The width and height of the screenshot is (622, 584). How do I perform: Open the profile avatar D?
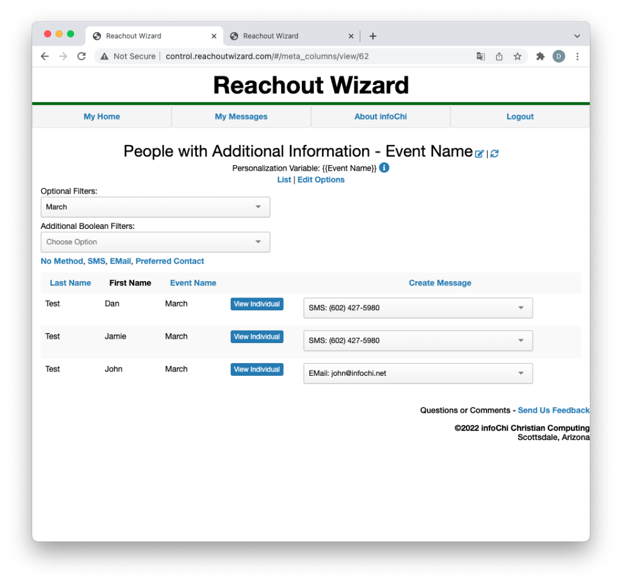tap(559, 56)
